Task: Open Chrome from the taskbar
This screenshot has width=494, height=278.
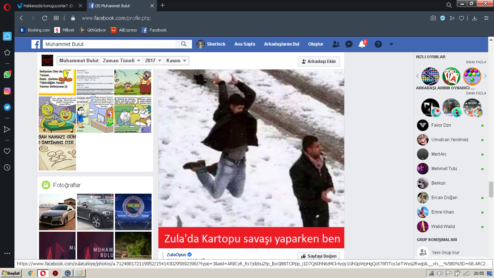Action: (x=30, y=273)
